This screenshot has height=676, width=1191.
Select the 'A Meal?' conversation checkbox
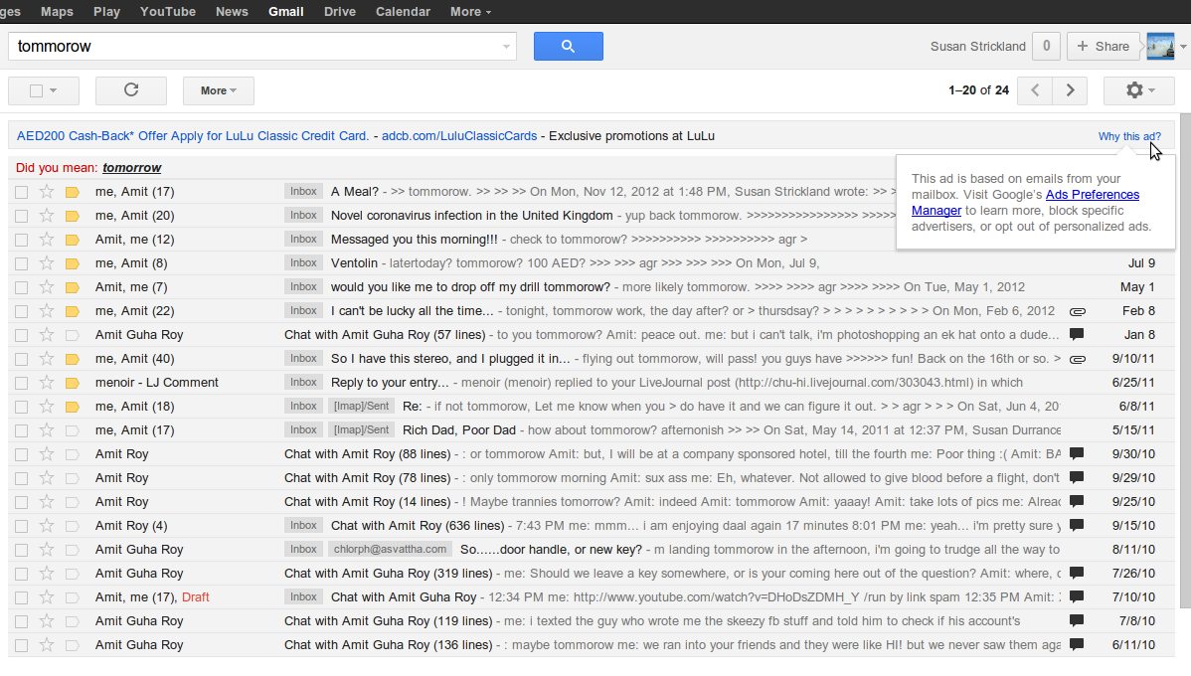click(x=21, y=192)
